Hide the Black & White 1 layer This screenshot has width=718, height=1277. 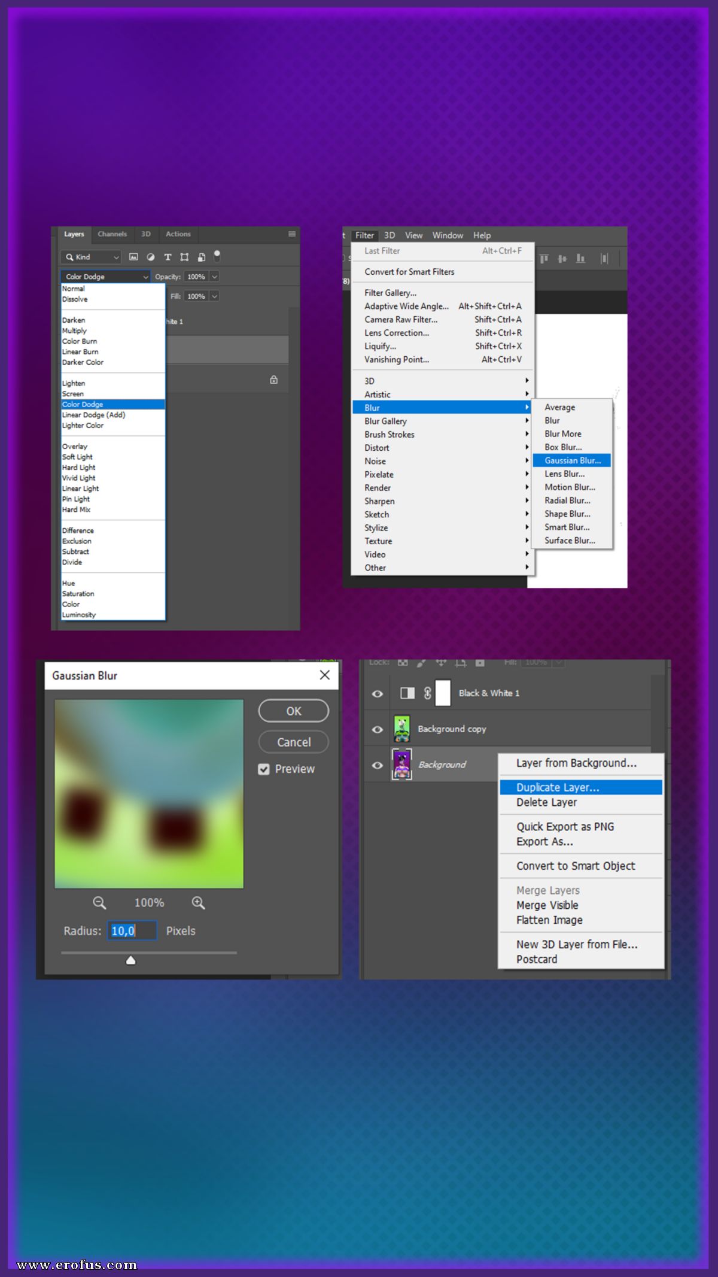377,693
